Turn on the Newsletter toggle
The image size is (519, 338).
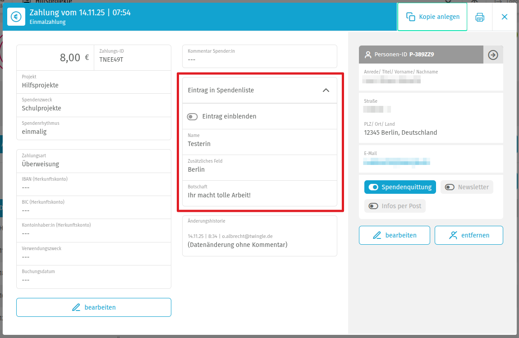point(450,187)
